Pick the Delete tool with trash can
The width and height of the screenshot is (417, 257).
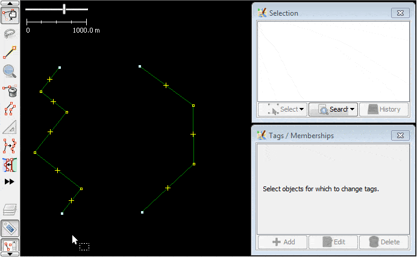[x=10, y=90]
